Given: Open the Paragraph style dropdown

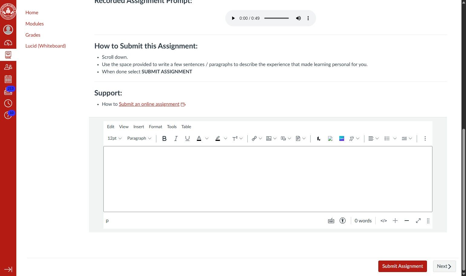Looking at the screenshot, I should [x=139, y=138].
